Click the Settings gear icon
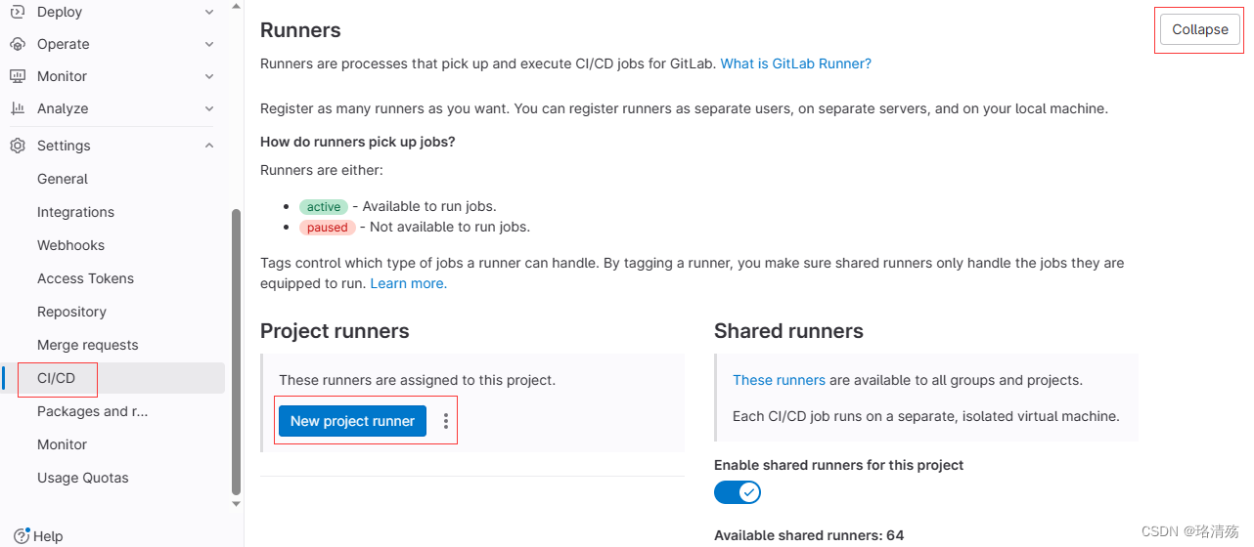Screen dimensions: 1254x547 18,146
